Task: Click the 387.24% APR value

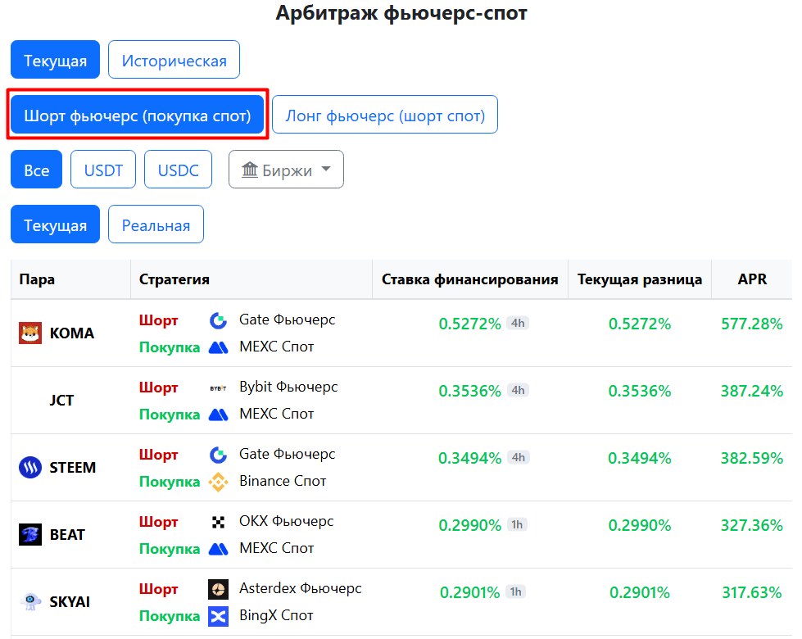Action: (x=752, y=391)
